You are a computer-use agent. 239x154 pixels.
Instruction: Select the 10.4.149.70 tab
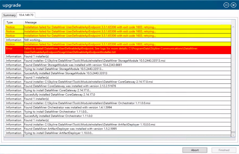[26, 15]
